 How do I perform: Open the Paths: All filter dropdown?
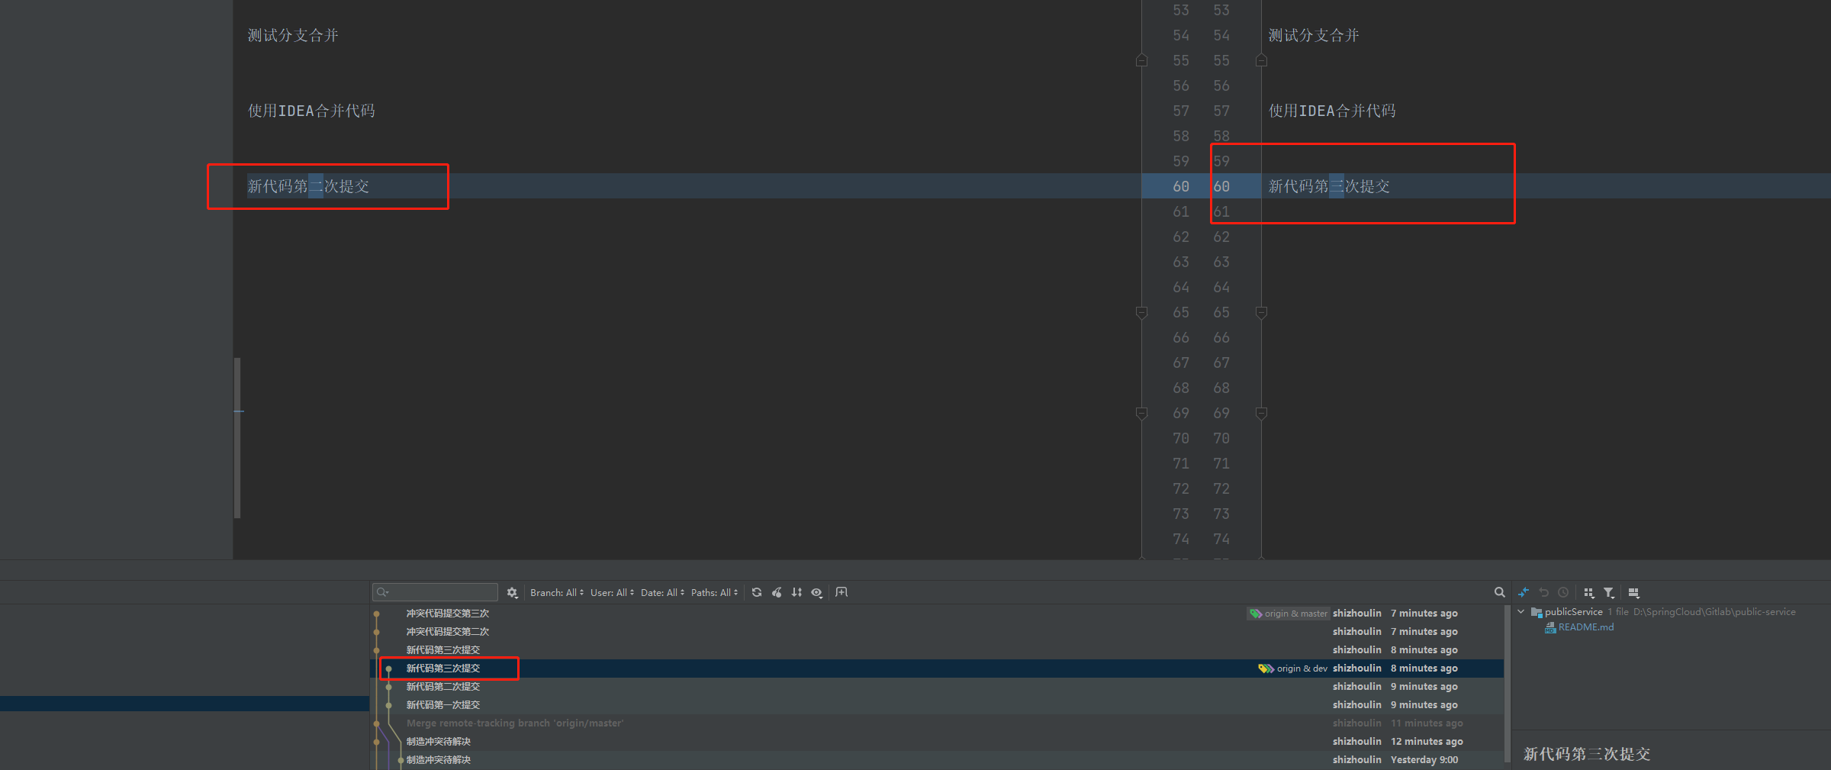[x=714, y=593]
